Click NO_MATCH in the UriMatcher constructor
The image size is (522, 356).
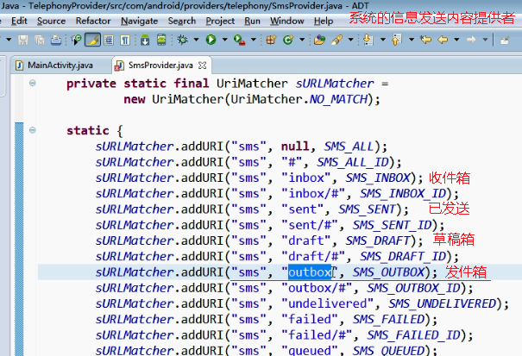338,99
